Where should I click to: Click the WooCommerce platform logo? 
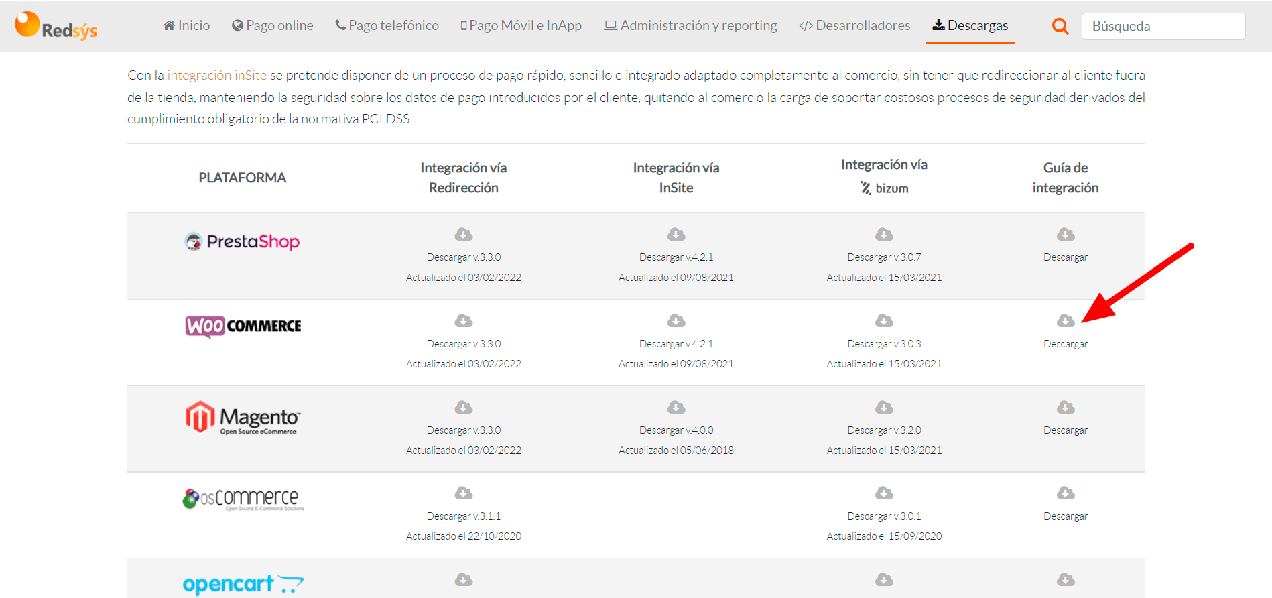coord(243,326)
